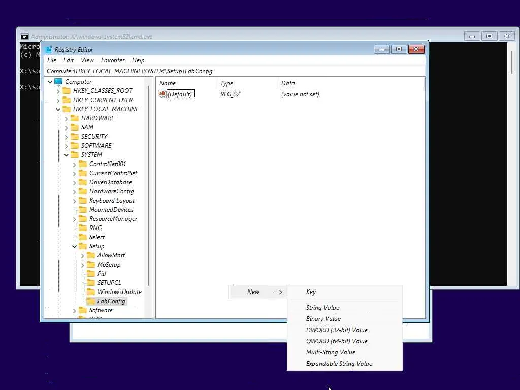Click the SAM folder icon

click(75, 127)
